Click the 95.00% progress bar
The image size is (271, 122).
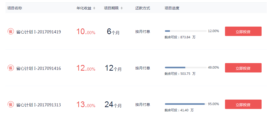186,104
